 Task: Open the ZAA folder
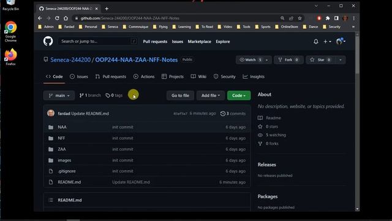point(61,149)
